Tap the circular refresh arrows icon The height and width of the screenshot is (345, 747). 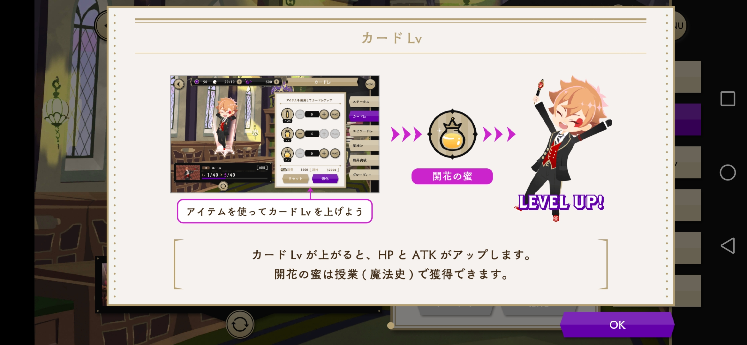click(x=240, y=325)
